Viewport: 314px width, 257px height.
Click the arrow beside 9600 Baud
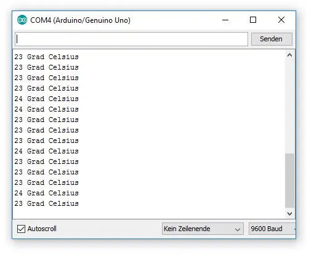pyautogui.click(x=294, y=229)
